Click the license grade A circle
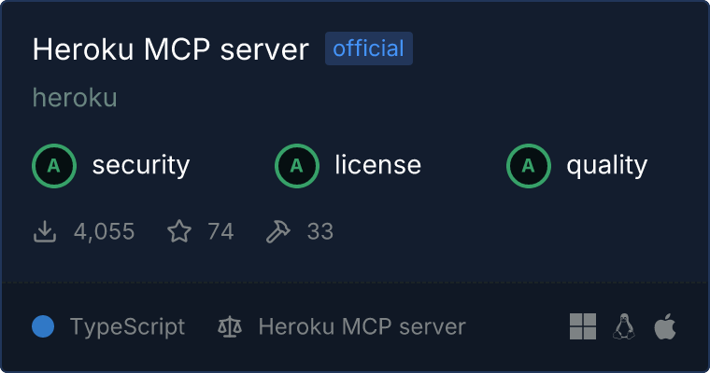Screen dimensions: 710x373 tap(296, 166)
